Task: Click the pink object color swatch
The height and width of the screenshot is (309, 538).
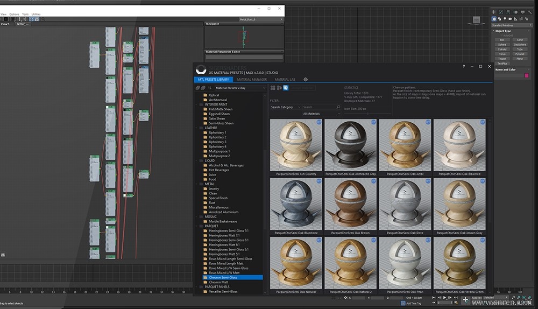Action: click(527, 75)
